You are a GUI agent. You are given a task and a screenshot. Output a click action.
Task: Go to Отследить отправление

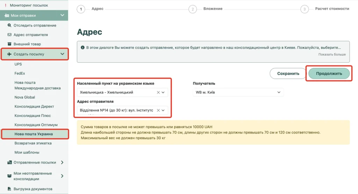click(x=35, y=25)
